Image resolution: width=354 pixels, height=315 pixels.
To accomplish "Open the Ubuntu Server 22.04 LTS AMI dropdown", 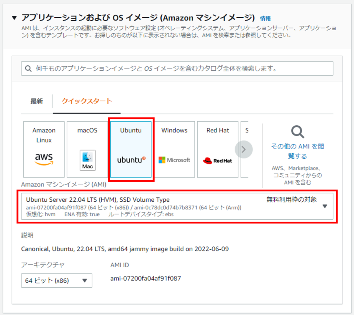I will [177, 206].
